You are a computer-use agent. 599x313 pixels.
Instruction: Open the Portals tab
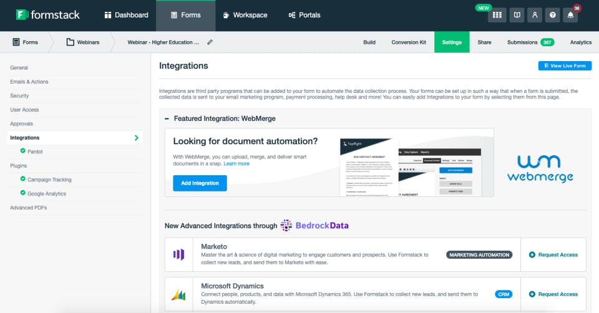pos(304,15)
